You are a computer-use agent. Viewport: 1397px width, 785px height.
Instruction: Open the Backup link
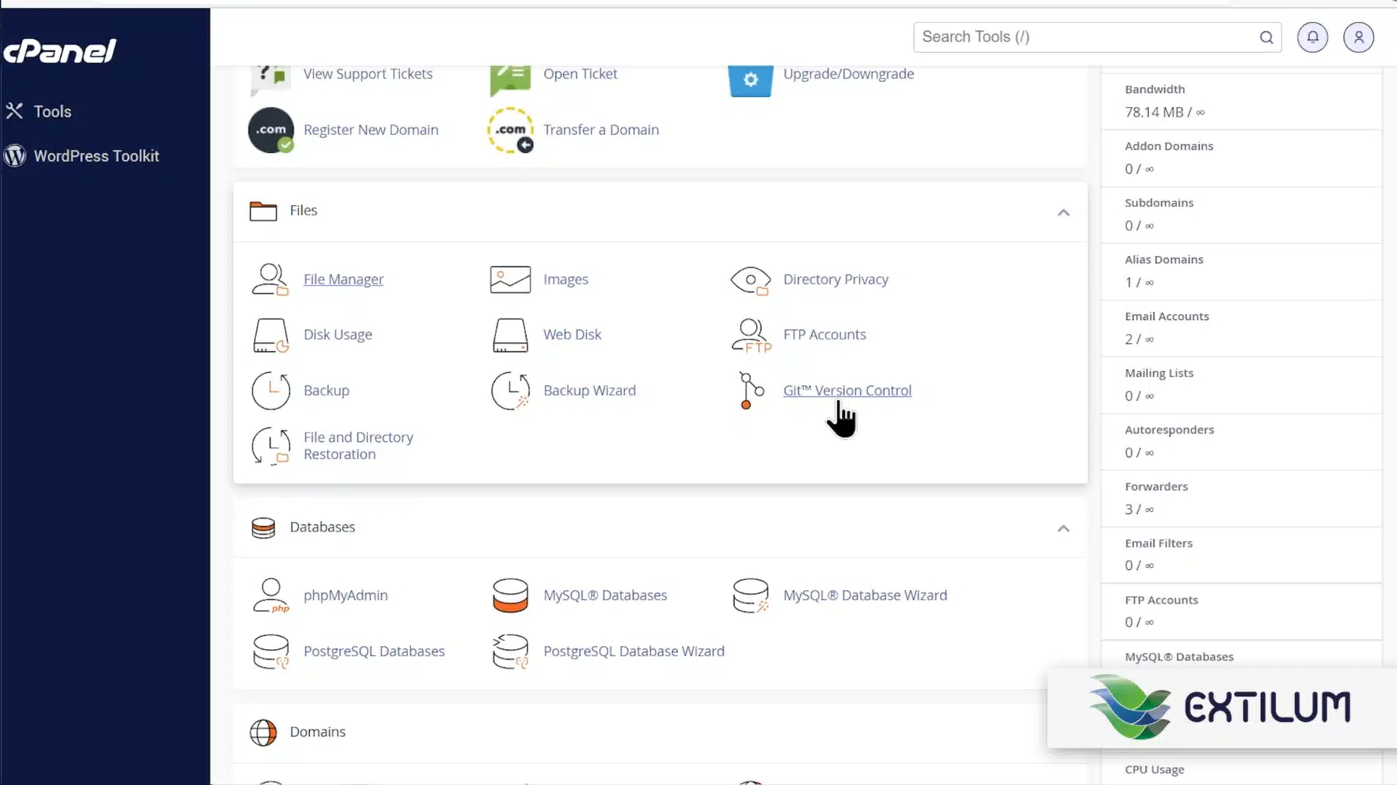(x=326, y=390)
